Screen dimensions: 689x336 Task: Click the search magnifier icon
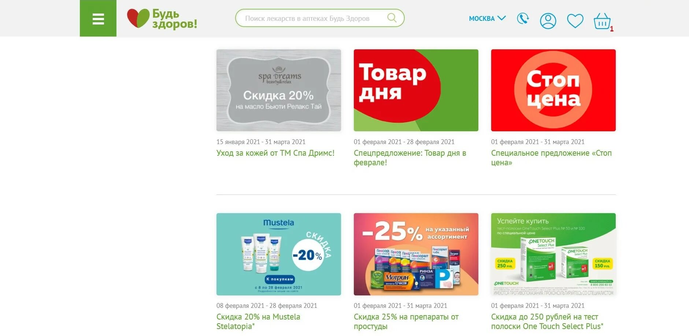tap(392, 18)
